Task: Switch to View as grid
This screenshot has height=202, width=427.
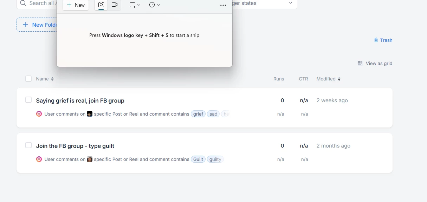Action: (x=375, y=63)
